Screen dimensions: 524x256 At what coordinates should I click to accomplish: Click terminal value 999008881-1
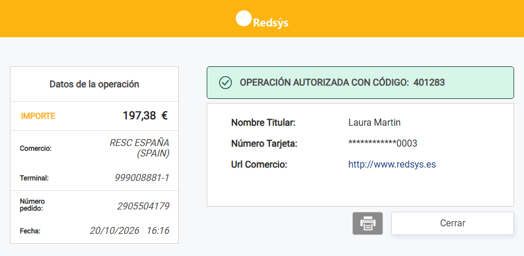[x=142, y=177]
